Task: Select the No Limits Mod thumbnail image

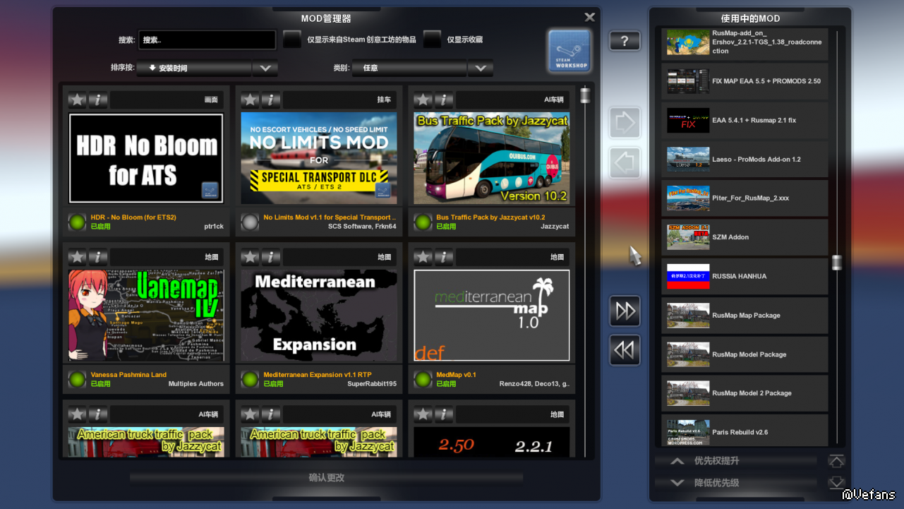Action: pos(319,158)
